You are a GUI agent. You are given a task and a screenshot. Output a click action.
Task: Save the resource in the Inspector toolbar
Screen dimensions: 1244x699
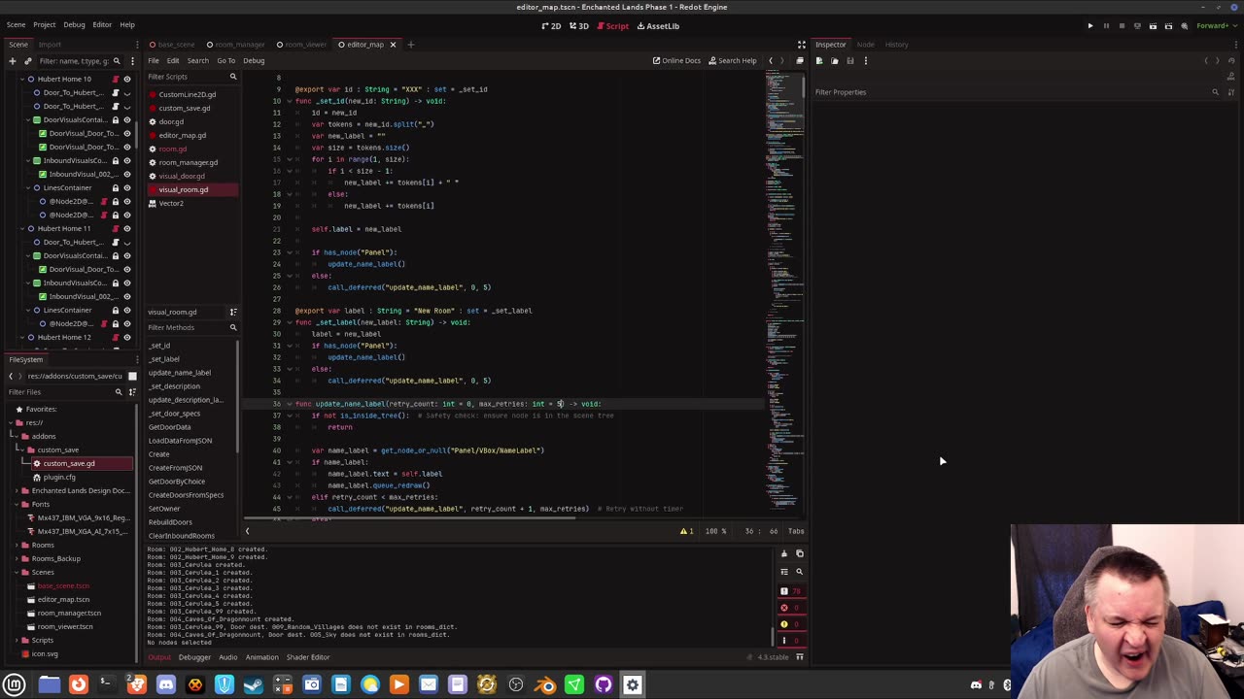coord(850,61)
